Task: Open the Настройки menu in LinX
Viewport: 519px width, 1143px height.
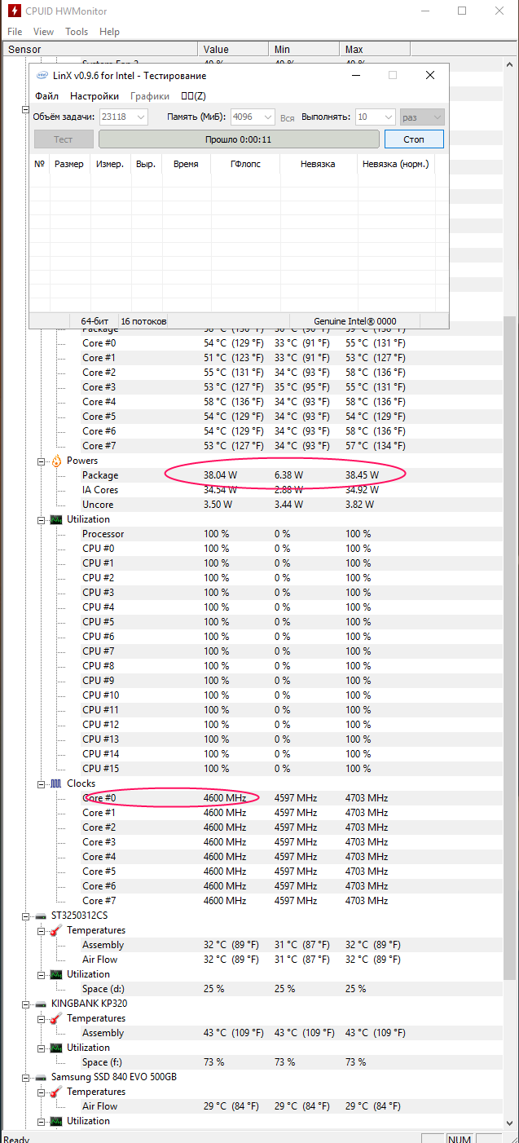Action: [x=95, y=96]
